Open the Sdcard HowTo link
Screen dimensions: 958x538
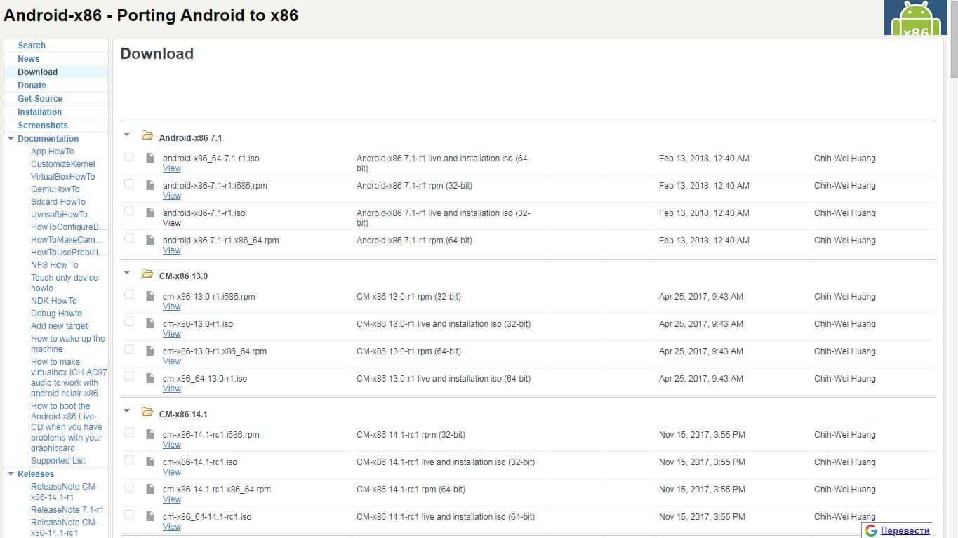click(58, 202)
